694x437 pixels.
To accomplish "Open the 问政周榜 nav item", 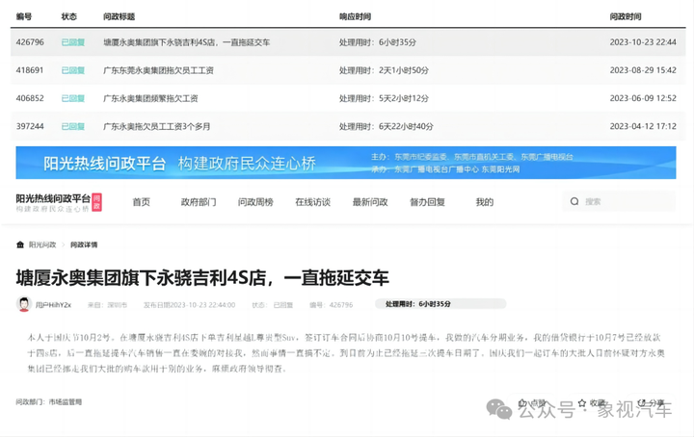I will point(255,202).
